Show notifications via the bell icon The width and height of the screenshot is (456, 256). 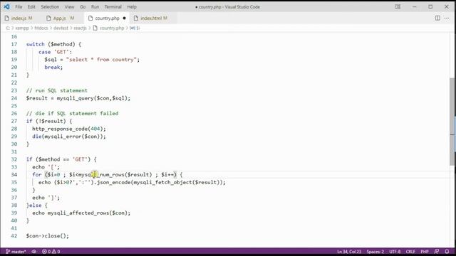[x=447, y=251]
